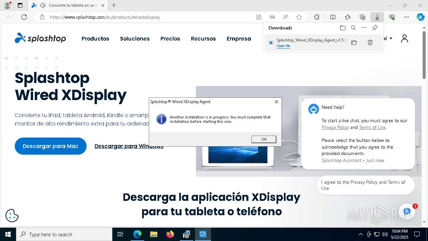This screenshot has height=241, width=428.
Task: Add this page to favorites star
Action: (x=299, y=17)
